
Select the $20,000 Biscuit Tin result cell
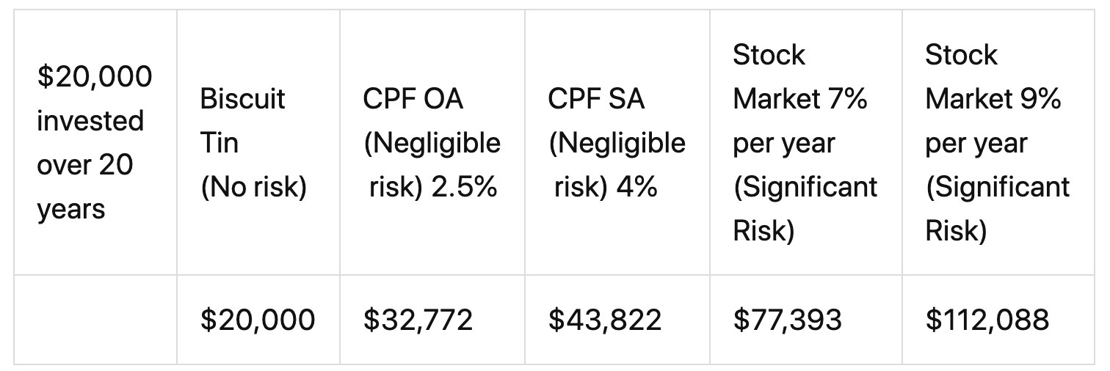[258, 320]
